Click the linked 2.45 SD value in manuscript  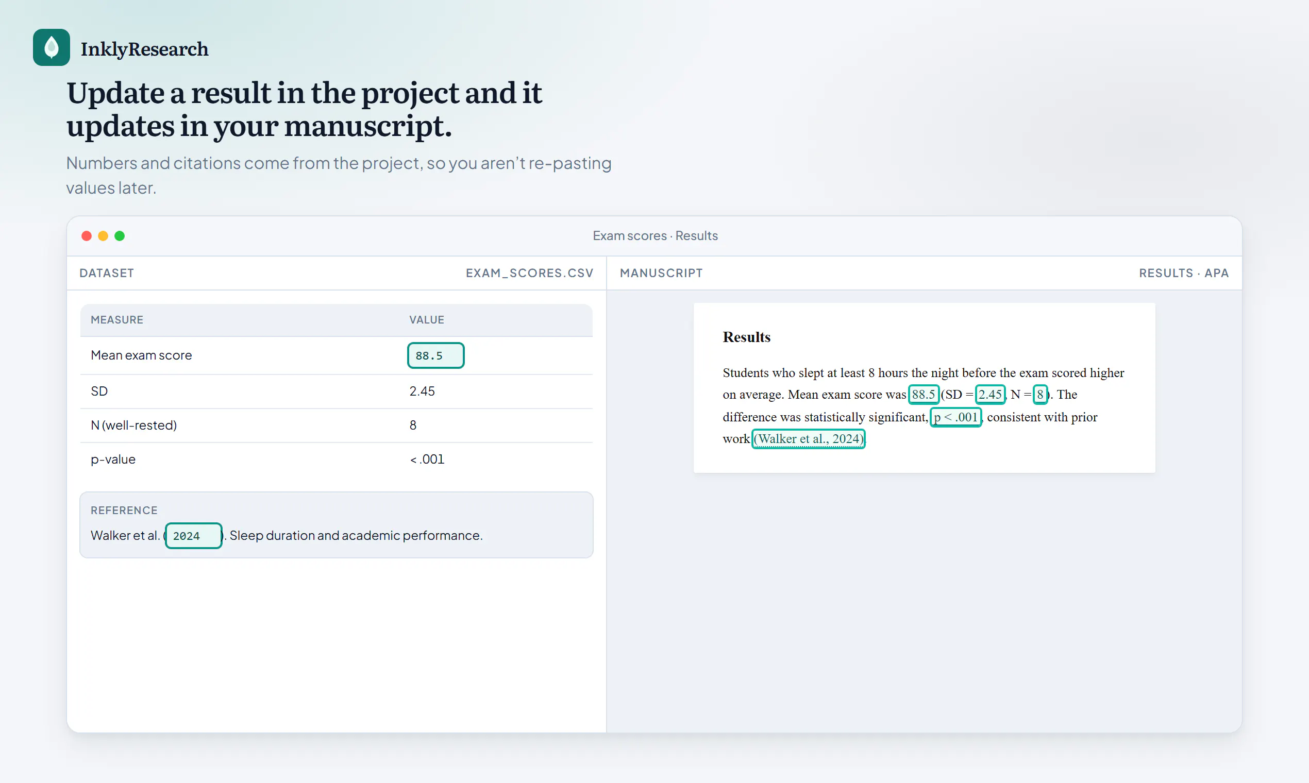(989, 394)
